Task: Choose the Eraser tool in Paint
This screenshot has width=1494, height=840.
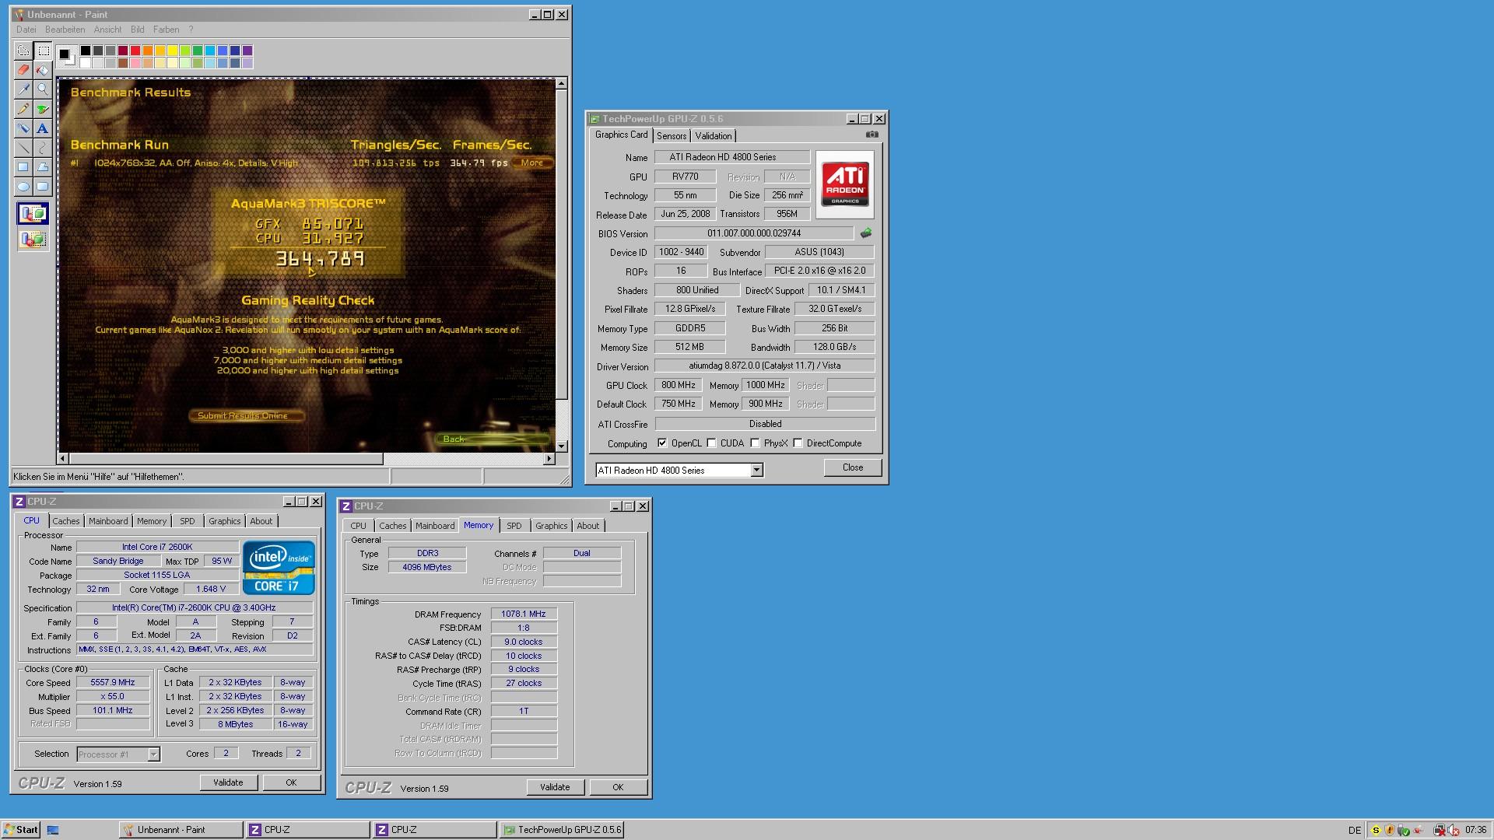Action: point(23,70)
